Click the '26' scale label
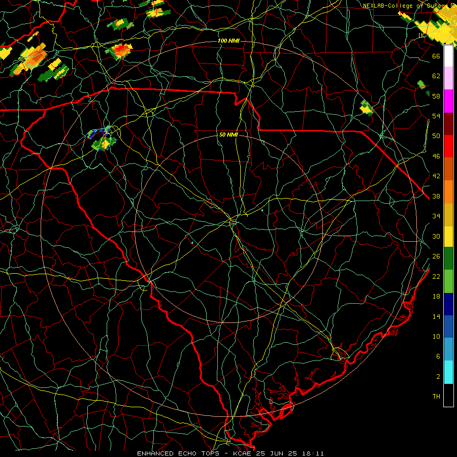The width and height of the screenshot is (457, 457). (436, 256)
